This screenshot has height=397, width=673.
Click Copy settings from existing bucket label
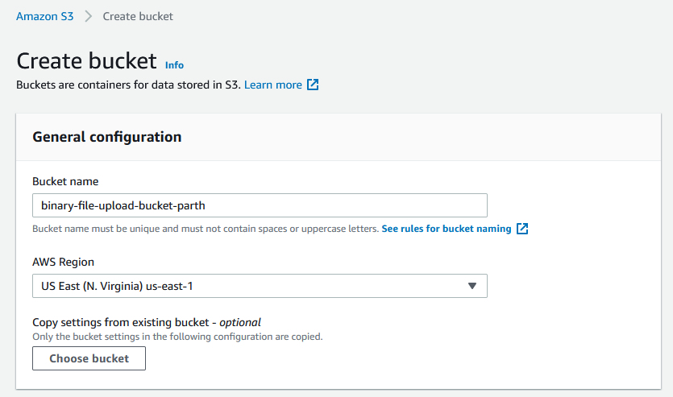[147, 322]
